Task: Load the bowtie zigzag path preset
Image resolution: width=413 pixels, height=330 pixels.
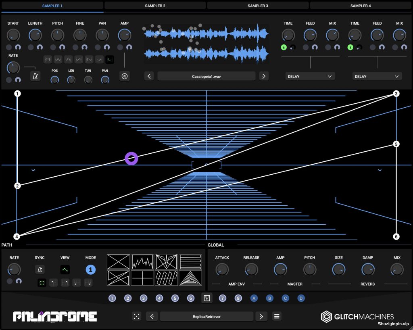Action: point(118,278)
